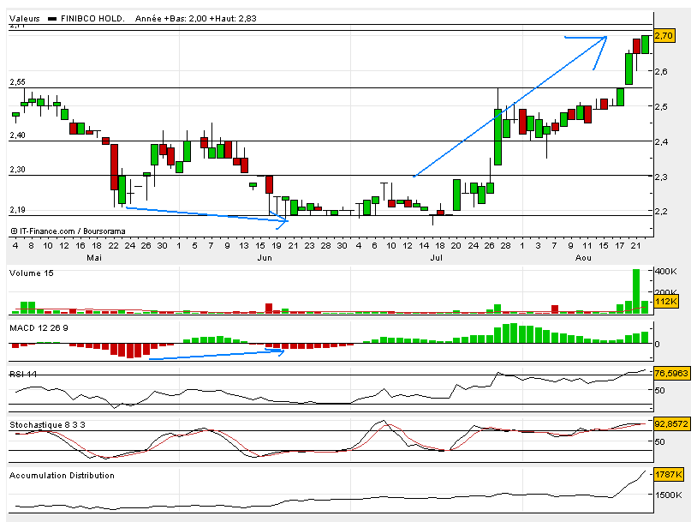Open the "IT-Finance.com / Boursorama" credit text
697x522 pixels.
68,231
